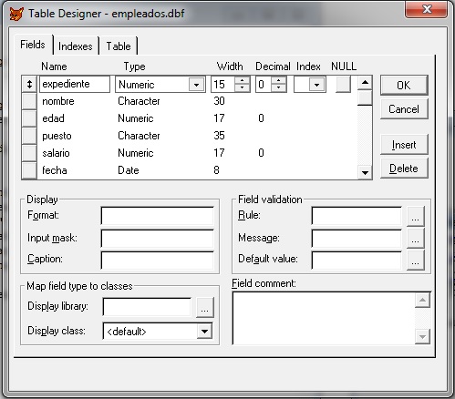The height and width of the screenshot is (399, 455).
Task: Select the fecha field name
Action: tap(55, 170)
